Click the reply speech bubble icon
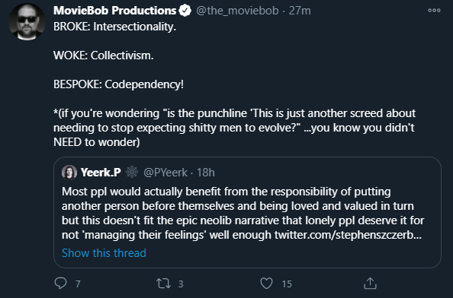453x298 pixels. 60,284
